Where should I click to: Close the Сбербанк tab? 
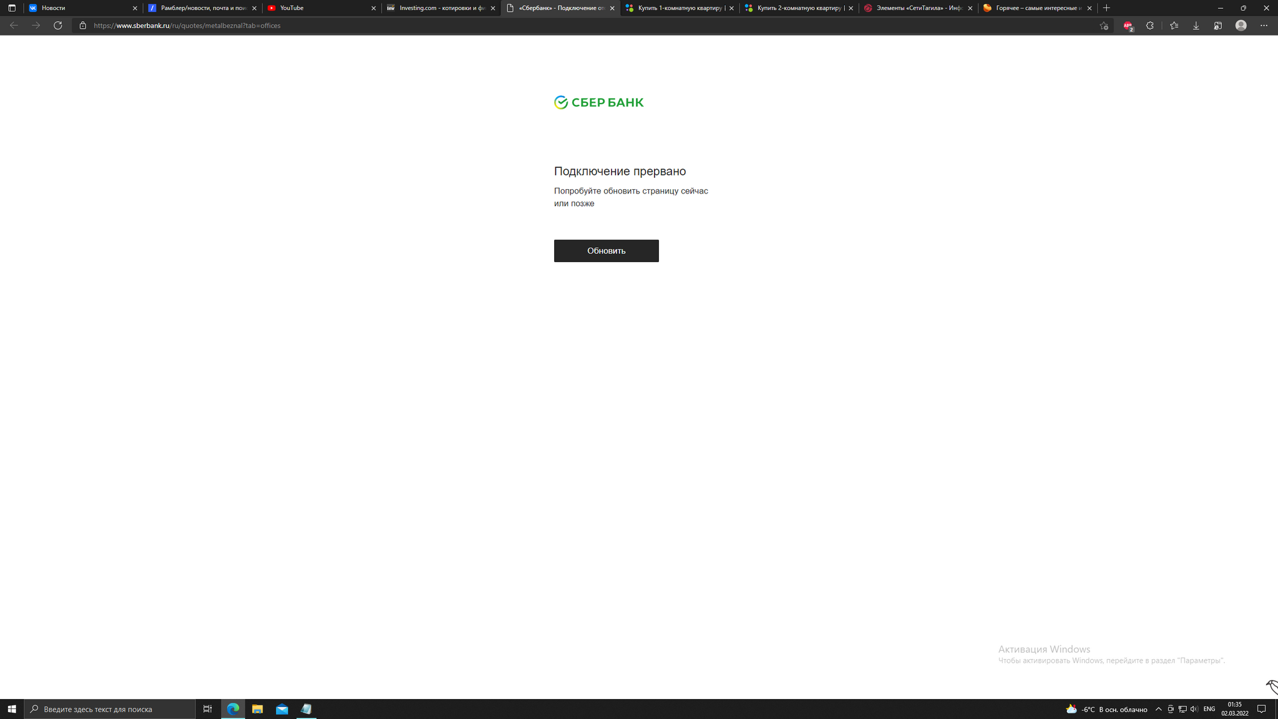(612, 8)
